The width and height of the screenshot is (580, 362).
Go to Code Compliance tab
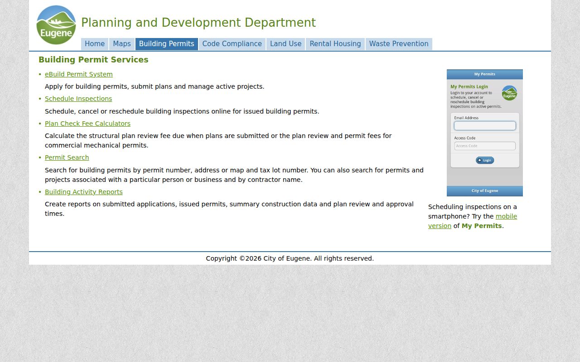pyautogui.click(x=232, y=44)
